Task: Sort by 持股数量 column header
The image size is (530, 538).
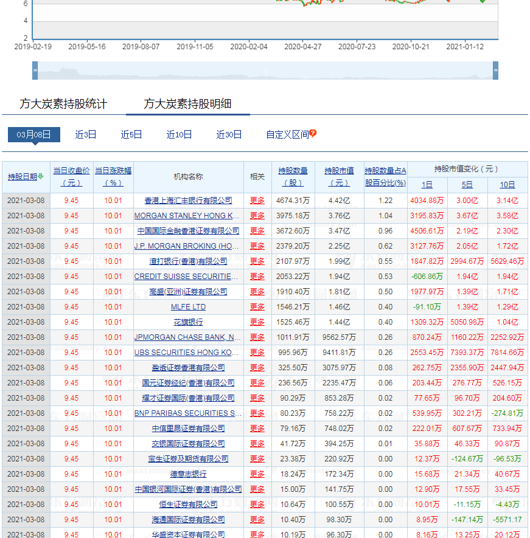Action: tap(293, 177)
